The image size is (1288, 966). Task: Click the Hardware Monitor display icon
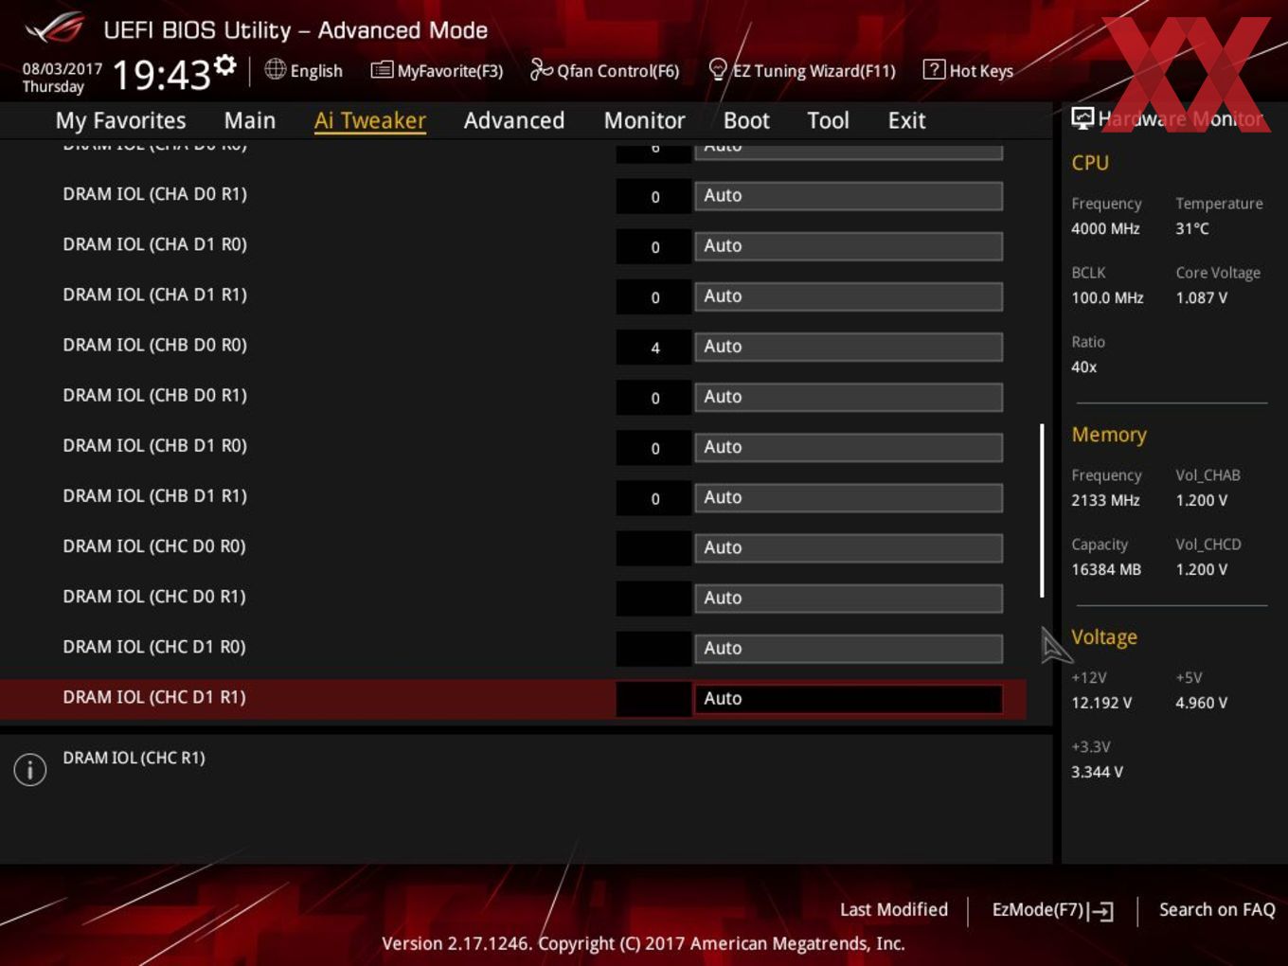(1082, 118)
